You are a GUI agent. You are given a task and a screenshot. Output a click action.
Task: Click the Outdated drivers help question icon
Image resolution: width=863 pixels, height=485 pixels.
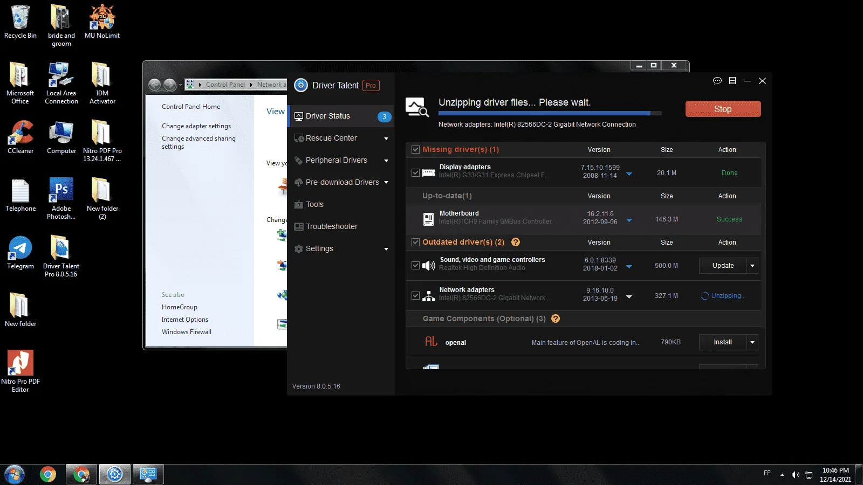click(x=516, y=242)
